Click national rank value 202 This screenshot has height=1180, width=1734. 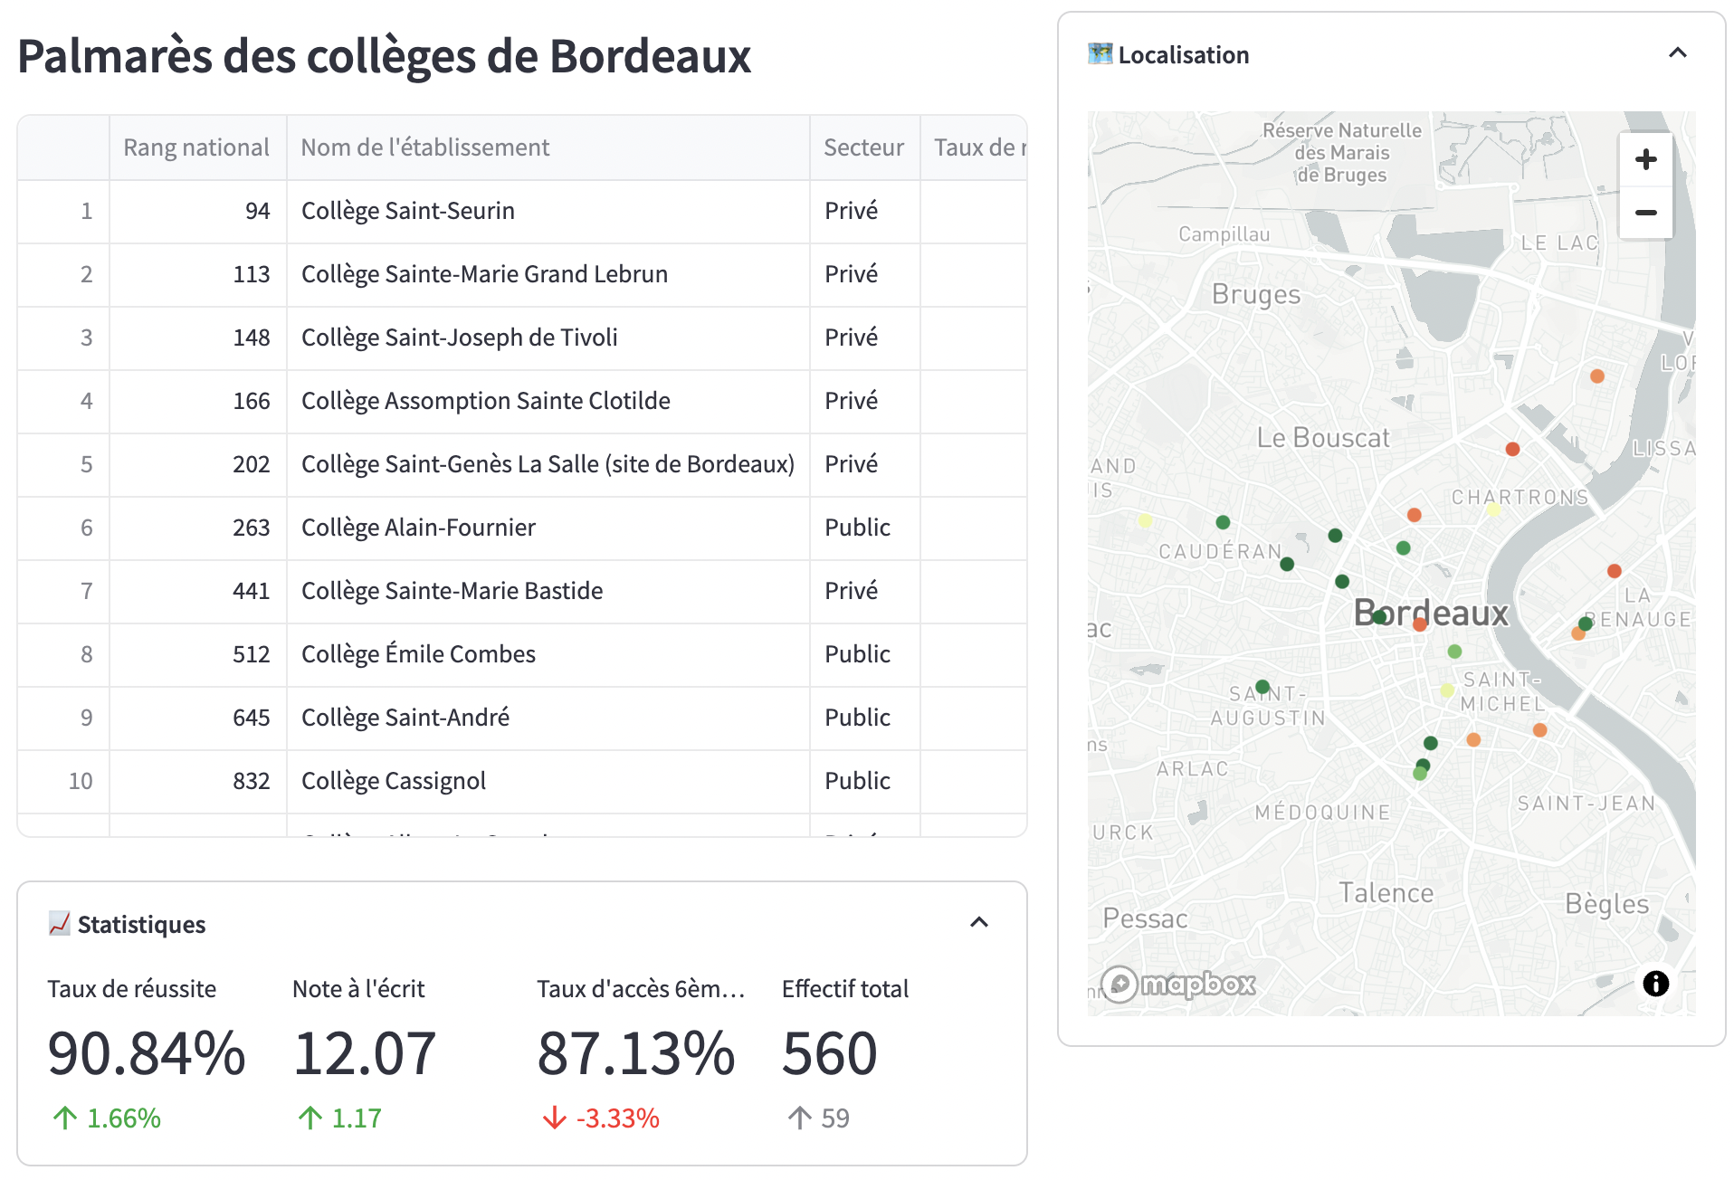point(197,464)
